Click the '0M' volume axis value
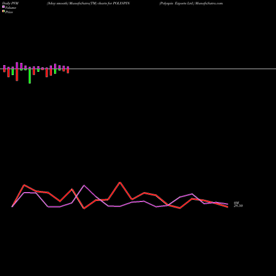The height and width of the screenshot is (276, 276). [236, 203]
